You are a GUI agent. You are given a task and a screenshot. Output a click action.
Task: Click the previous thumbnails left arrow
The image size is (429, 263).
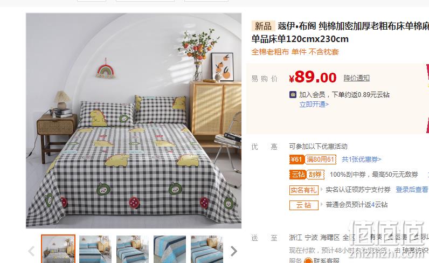pyautogui.click(x=31, y=251)
